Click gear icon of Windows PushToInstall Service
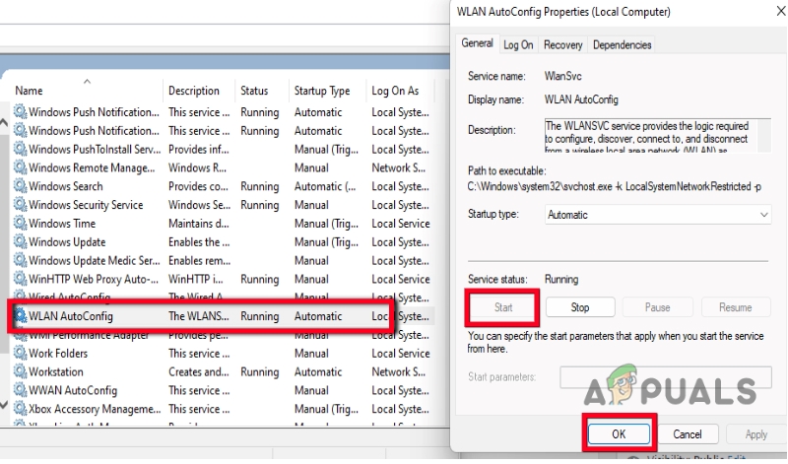 (x=20, y=150)
